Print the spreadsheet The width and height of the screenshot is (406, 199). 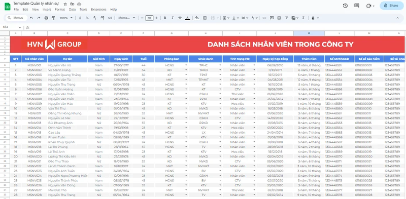(x=46, y=18)
